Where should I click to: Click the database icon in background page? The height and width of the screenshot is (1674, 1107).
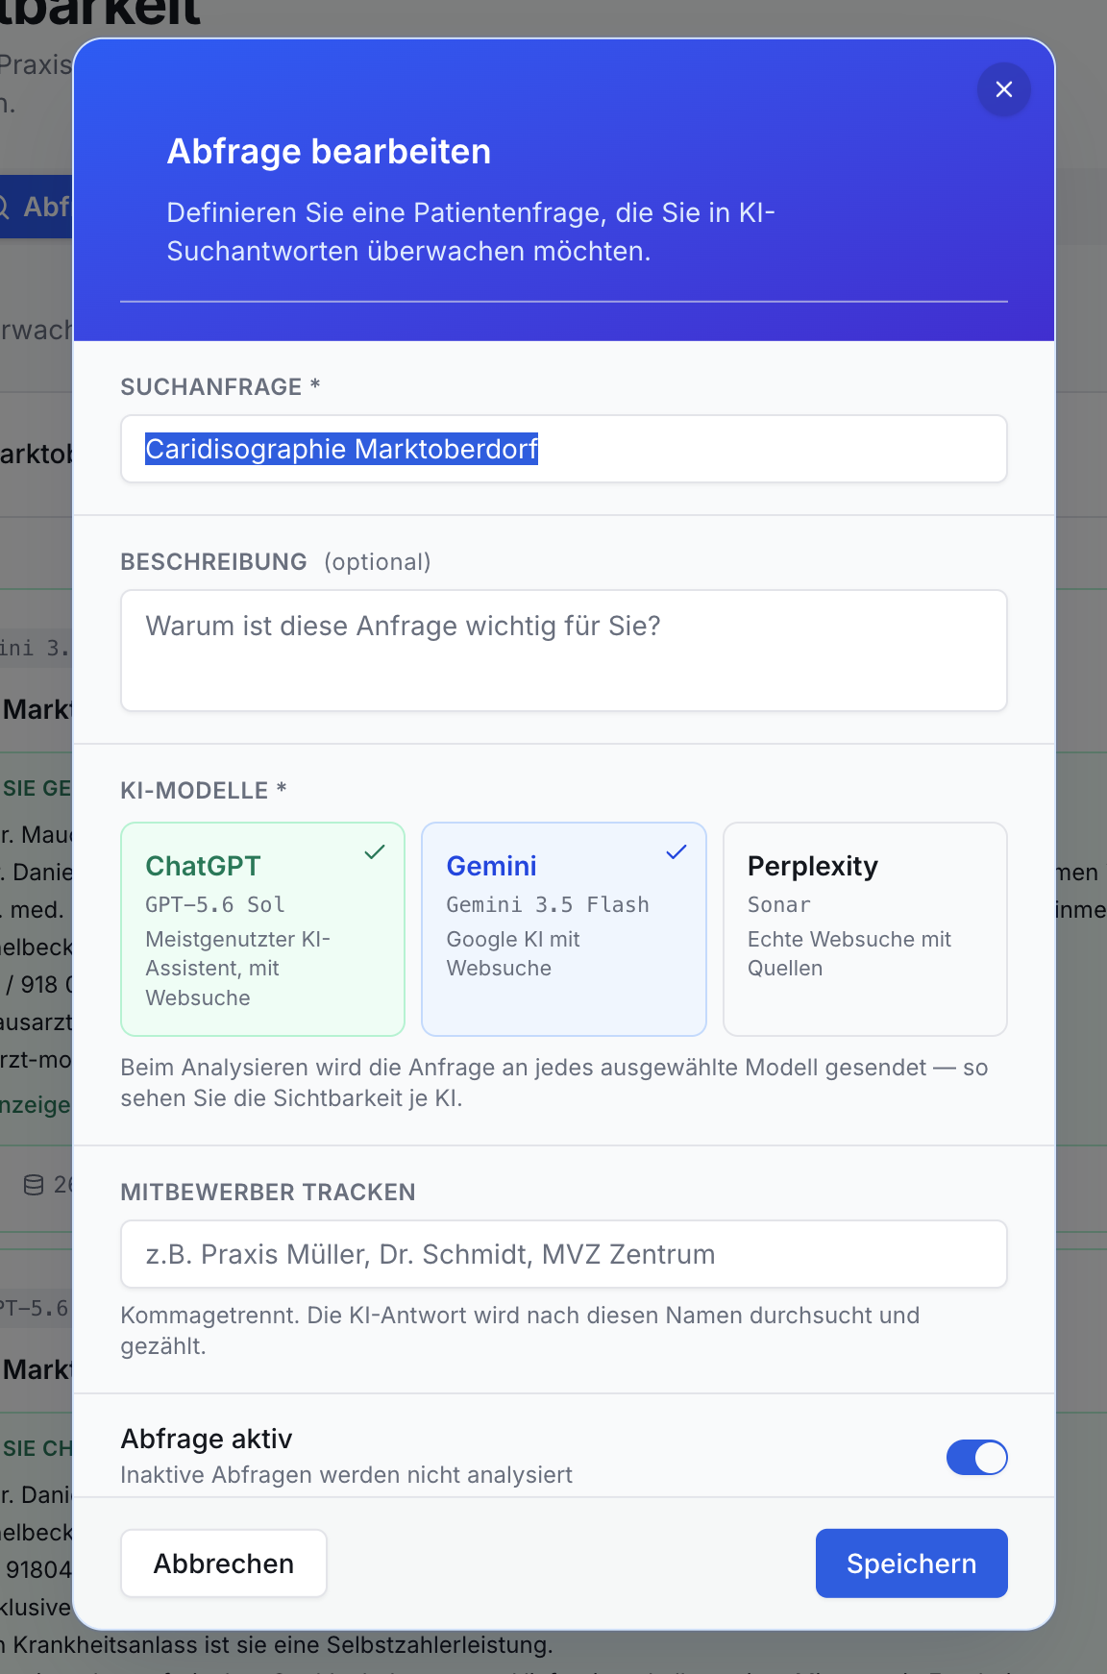pyautogui.click(x=34, y=1185)
